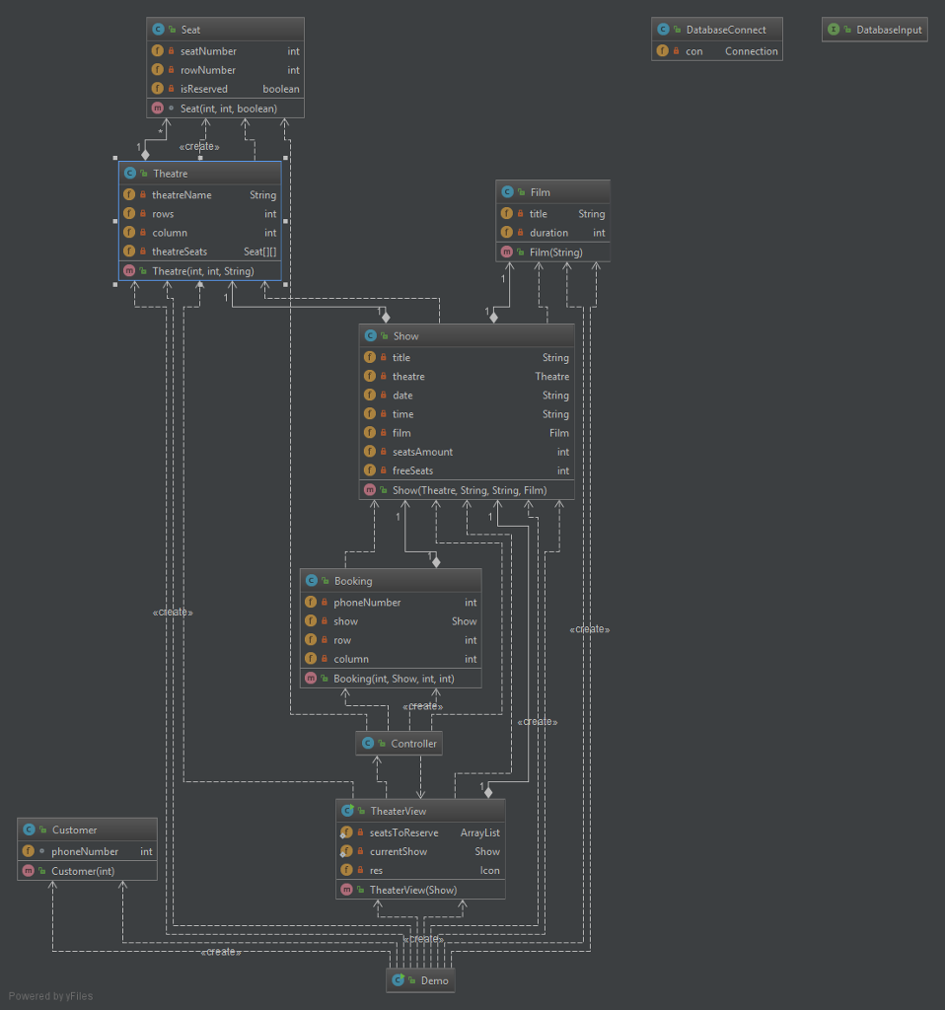Click the Theatre class icon in its header
This screenshot has height=1010, width=945.
coord(130,174)
